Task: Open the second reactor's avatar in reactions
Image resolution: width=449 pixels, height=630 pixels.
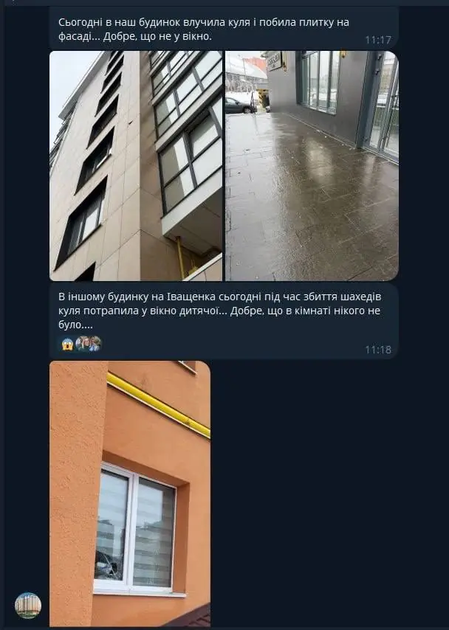Action: tap(95, 344)
